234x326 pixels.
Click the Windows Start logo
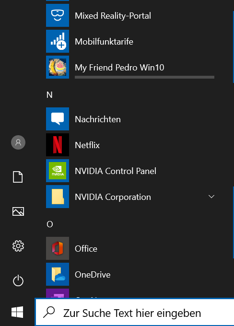click(17, 312)
